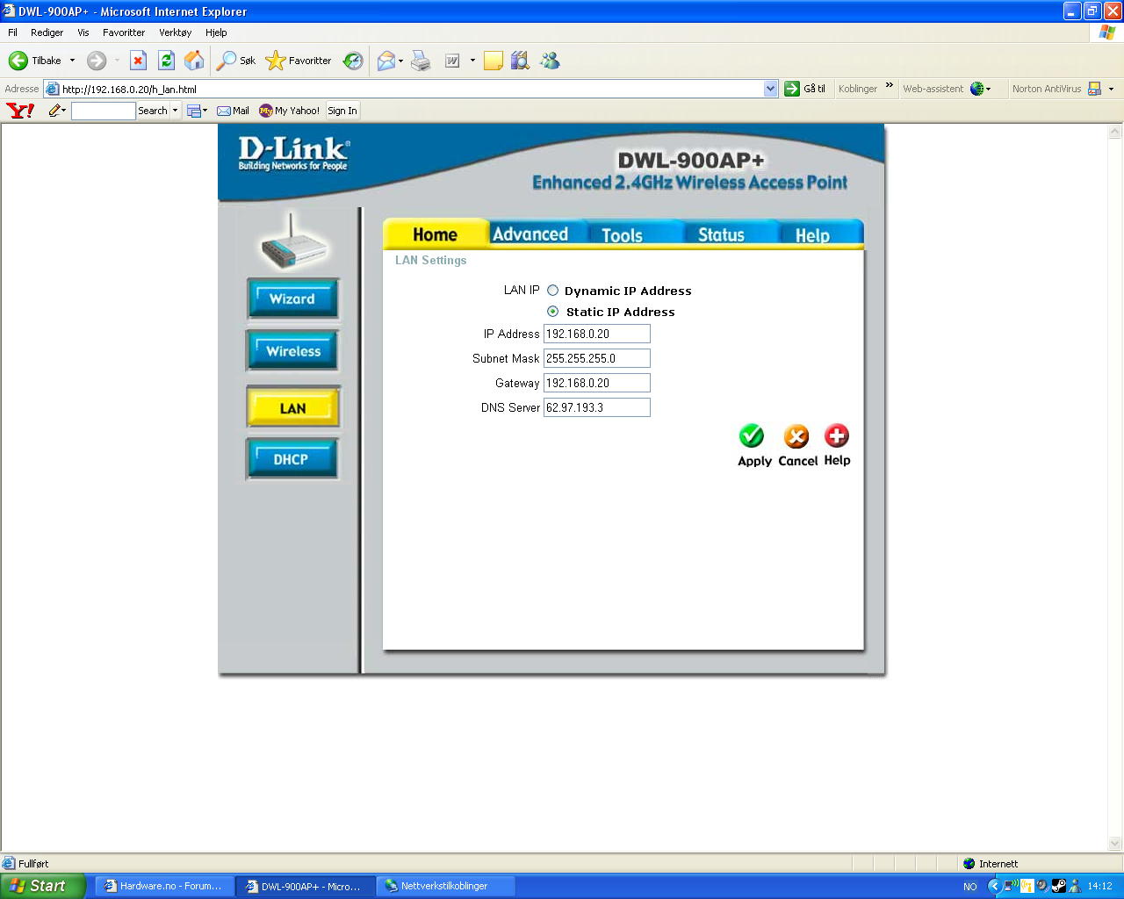Open the Fil menu

[12, 32]
